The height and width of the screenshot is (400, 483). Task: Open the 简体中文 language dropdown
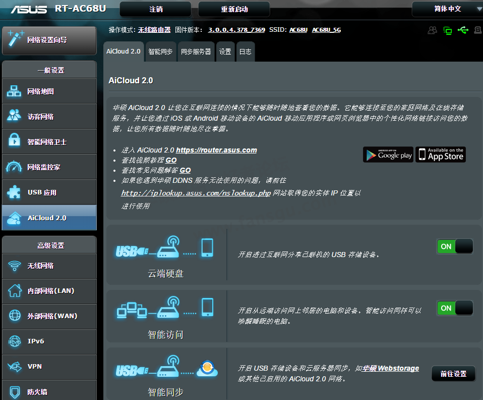point(448,9)
